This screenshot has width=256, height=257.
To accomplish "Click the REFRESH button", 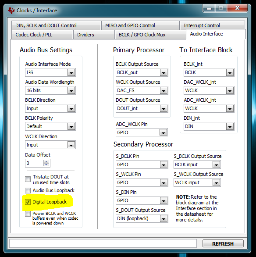I will (223, 244).
